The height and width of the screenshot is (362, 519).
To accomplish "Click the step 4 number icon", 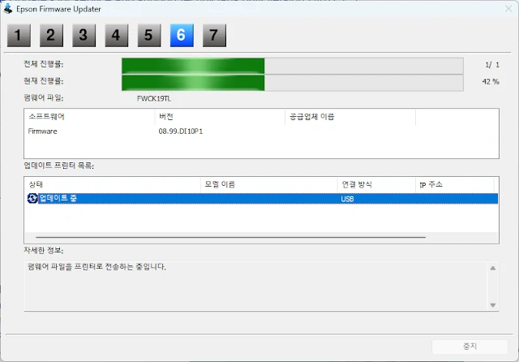I will (116, 35).
